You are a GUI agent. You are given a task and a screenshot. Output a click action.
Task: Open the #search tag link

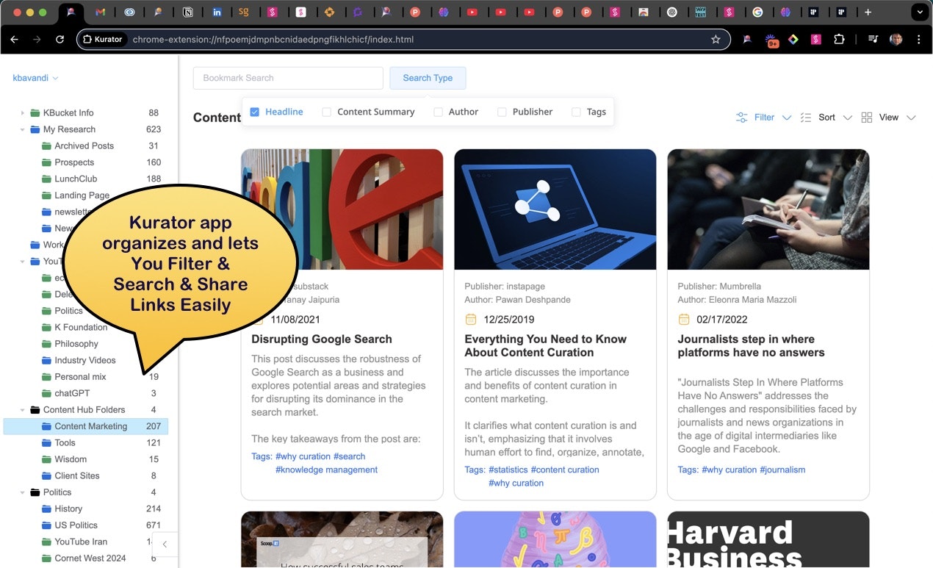click(350, 456)
